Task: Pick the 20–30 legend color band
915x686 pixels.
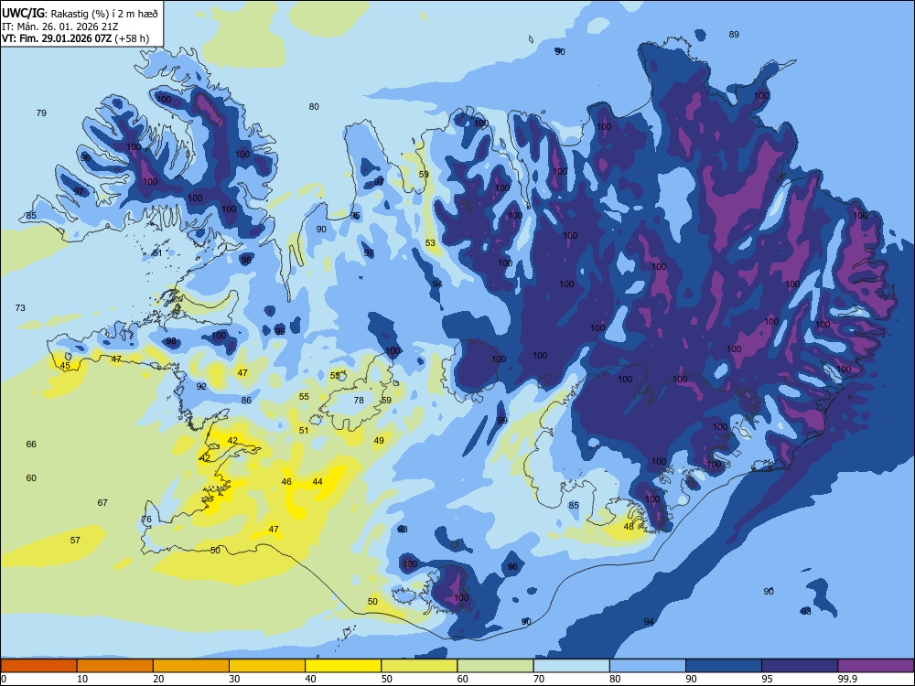Action: click(191, 666)
